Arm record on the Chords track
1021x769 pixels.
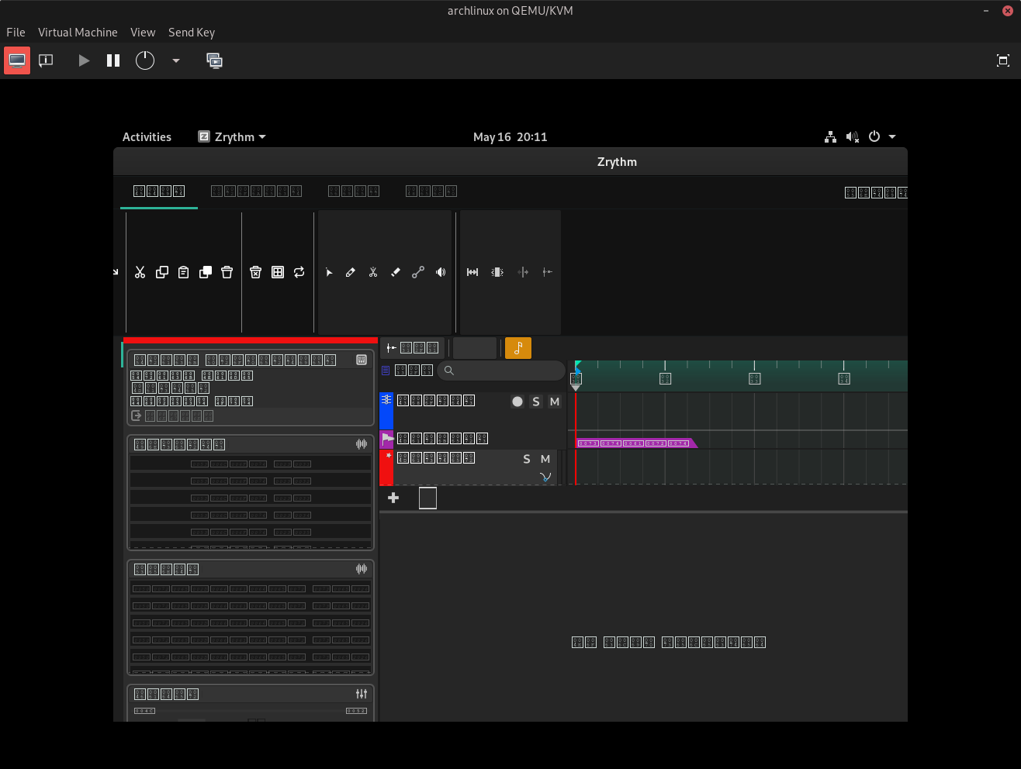[517, 402]
